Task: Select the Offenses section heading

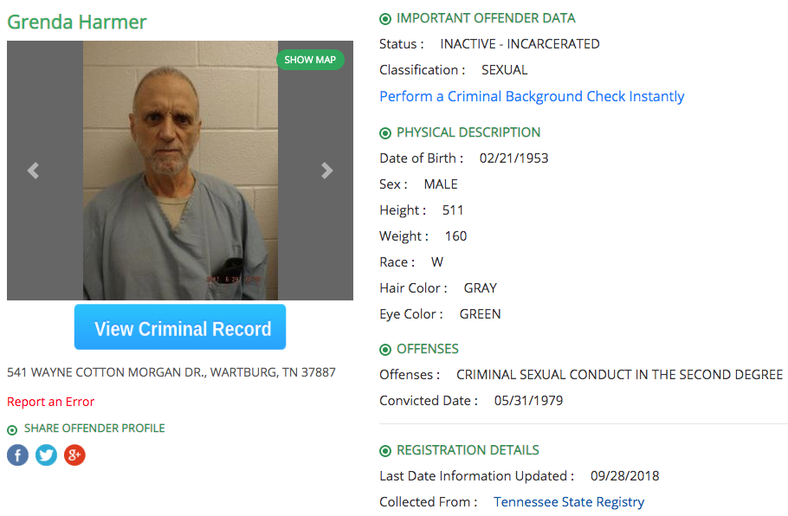Action: tap(428, 349)
